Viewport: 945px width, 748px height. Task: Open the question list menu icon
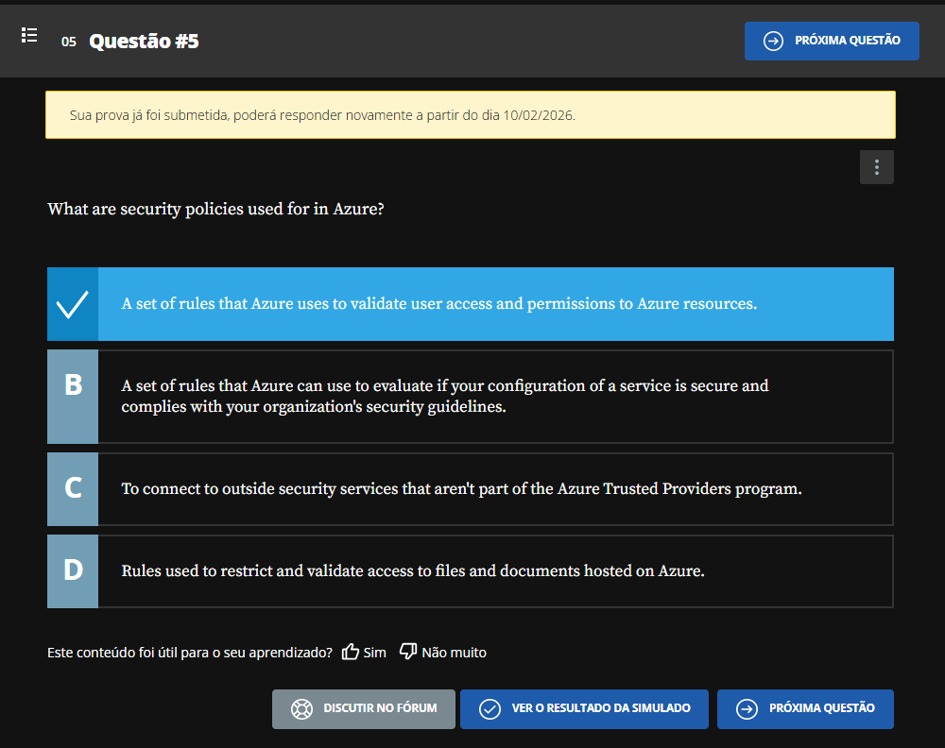pyautogui.click(x=29, y=36)
